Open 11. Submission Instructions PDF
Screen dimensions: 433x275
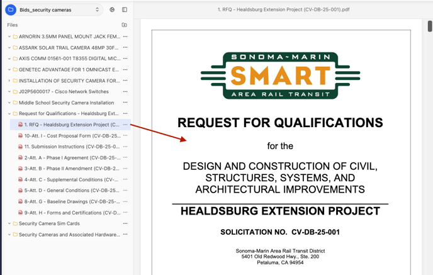pos(70,147)
